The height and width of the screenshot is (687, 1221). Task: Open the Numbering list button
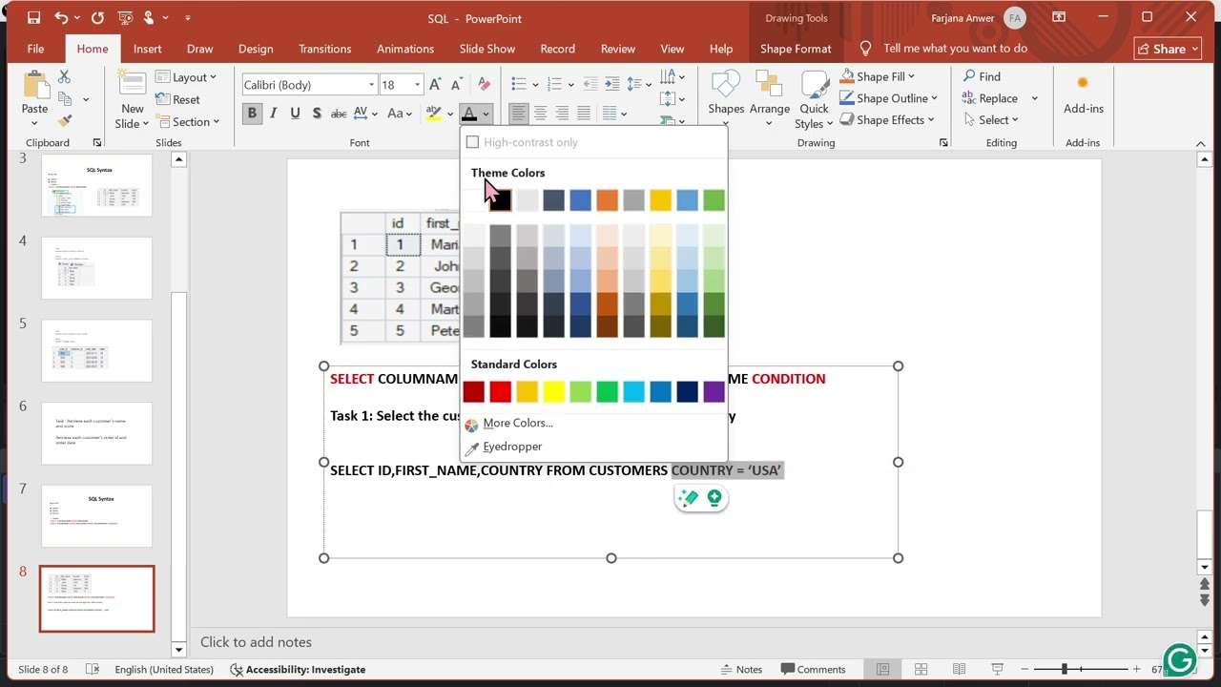click(x=554, y=85)
